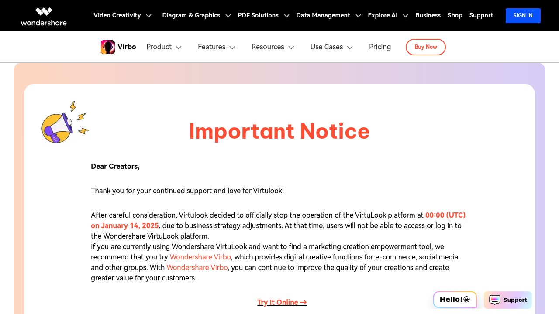Click the Buy Now button

coord(426,47)
